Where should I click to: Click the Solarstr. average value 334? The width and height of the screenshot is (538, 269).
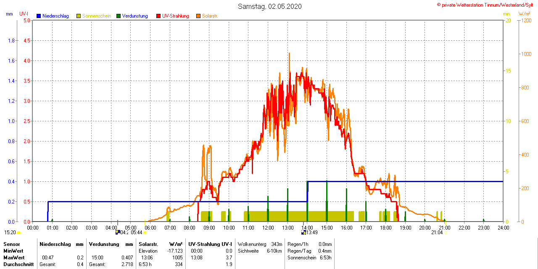179,264
